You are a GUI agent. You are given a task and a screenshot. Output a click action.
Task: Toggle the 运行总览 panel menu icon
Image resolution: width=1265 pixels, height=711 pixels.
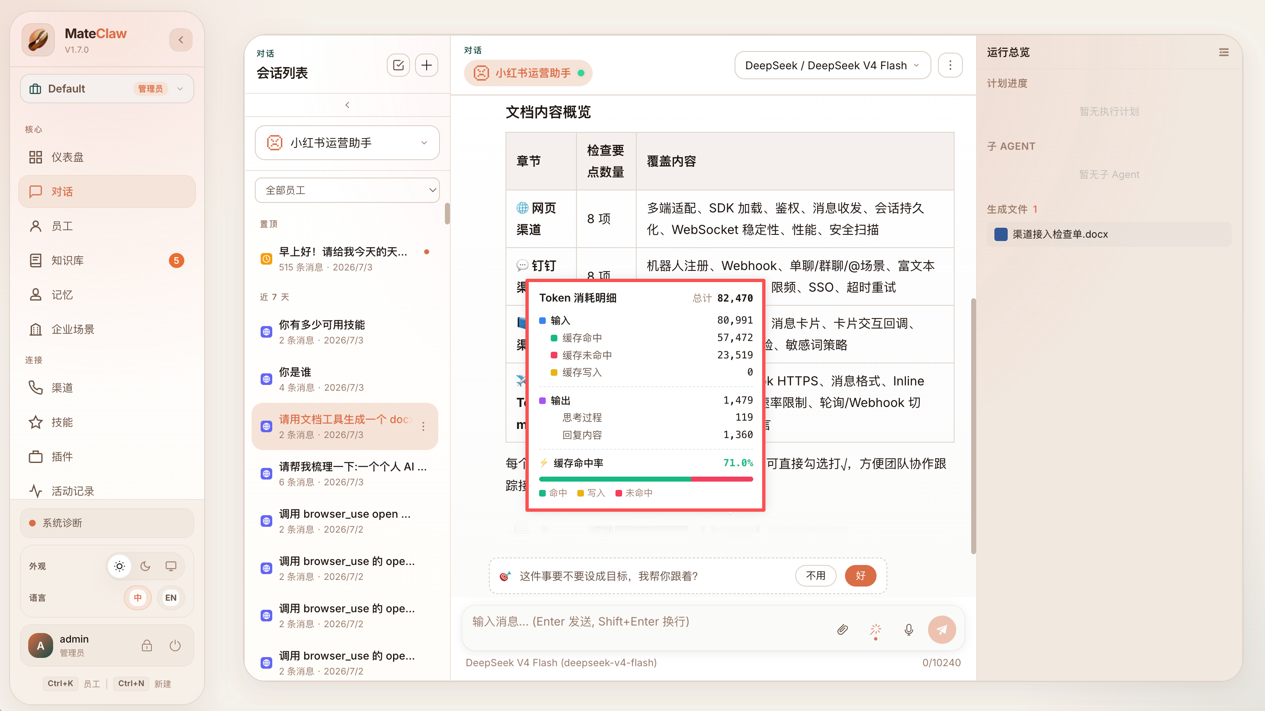[x=1224, y=52]
